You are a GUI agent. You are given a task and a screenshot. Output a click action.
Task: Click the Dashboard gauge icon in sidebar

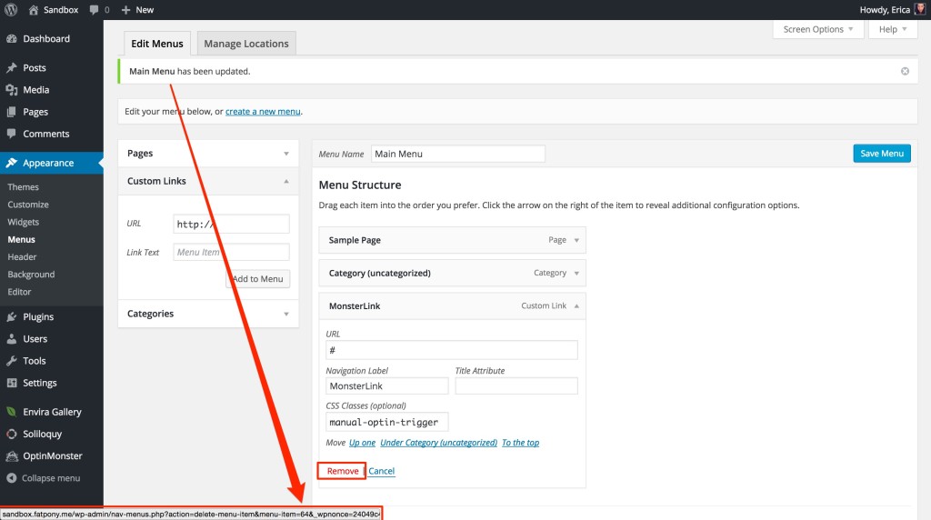11,39
